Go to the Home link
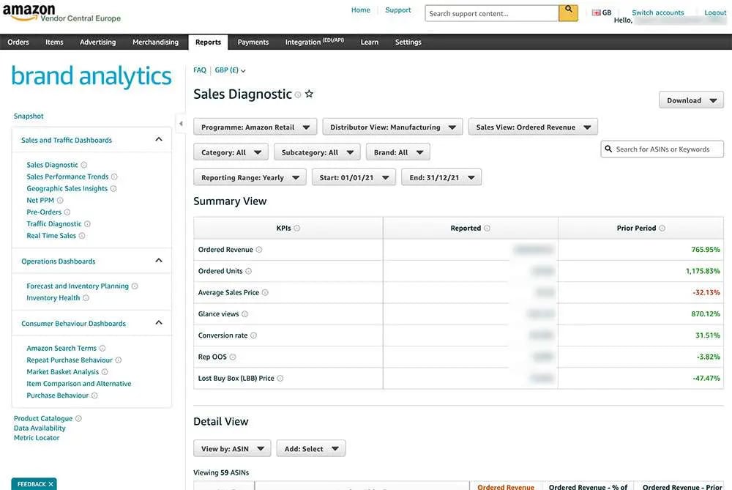Viewport: 732px width, 490px height. (361, 10)
